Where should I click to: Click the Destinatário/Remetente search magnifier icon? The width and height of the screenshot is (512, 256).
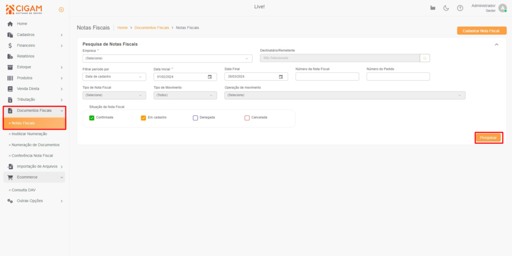(425, 58)
